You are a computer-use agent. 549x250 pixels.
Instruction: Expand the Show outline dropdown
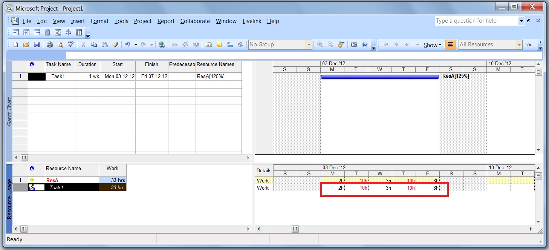(432, 45)
